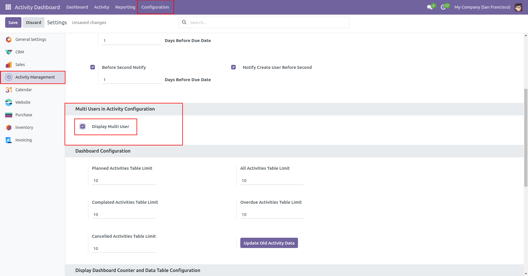Open the Dashboard menu
The width and height of the screenshot is (528, 276).
(x=77, y=7)
